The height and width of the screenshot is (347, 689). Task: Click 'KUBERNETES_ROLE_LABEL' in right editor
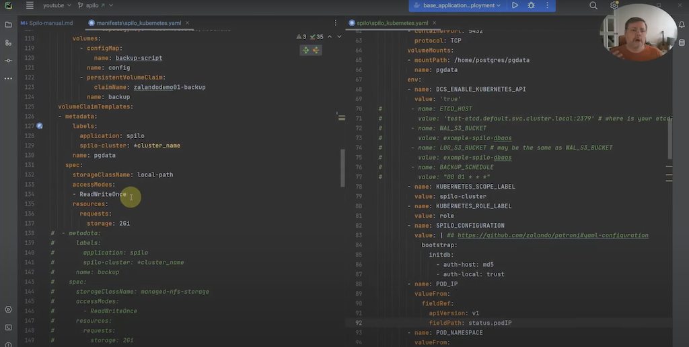[x=474, y=206]
